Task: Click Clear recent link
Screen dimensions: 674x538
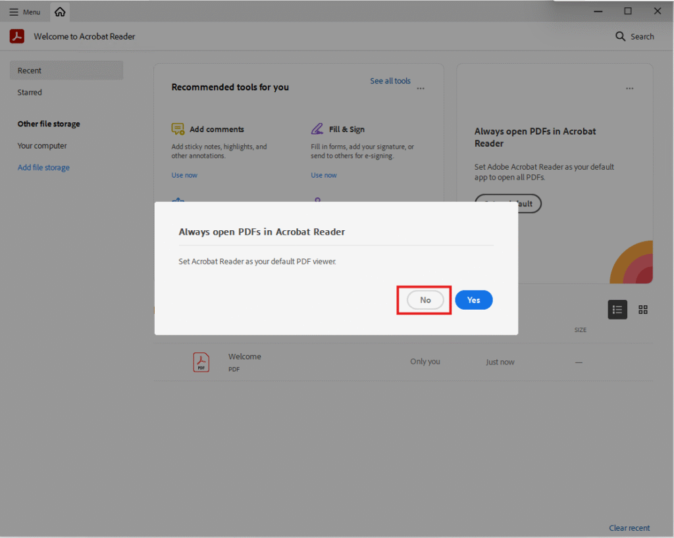Action: coord(629,527)
